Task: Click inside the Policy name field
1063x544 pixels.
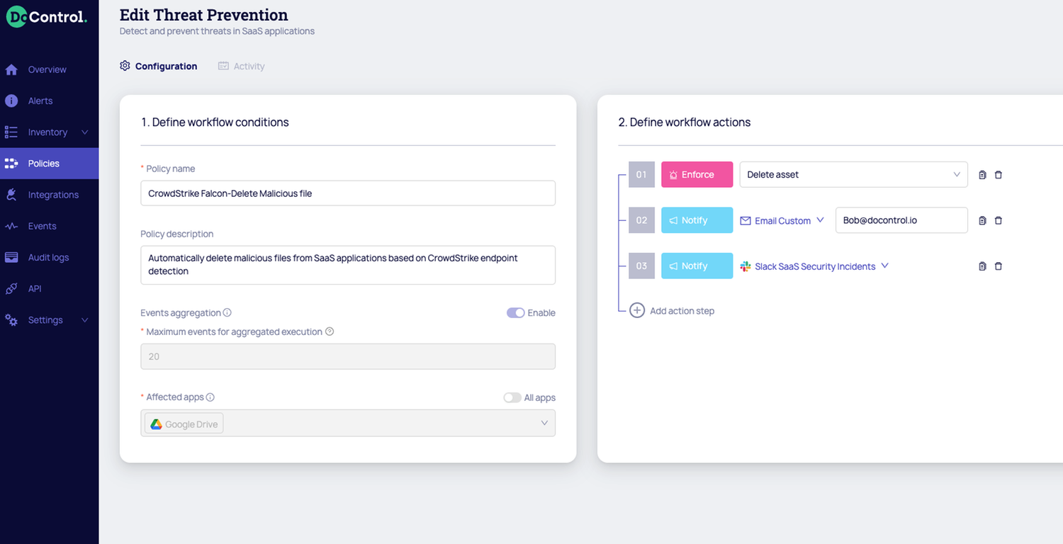Action: (x=347, y=193)
